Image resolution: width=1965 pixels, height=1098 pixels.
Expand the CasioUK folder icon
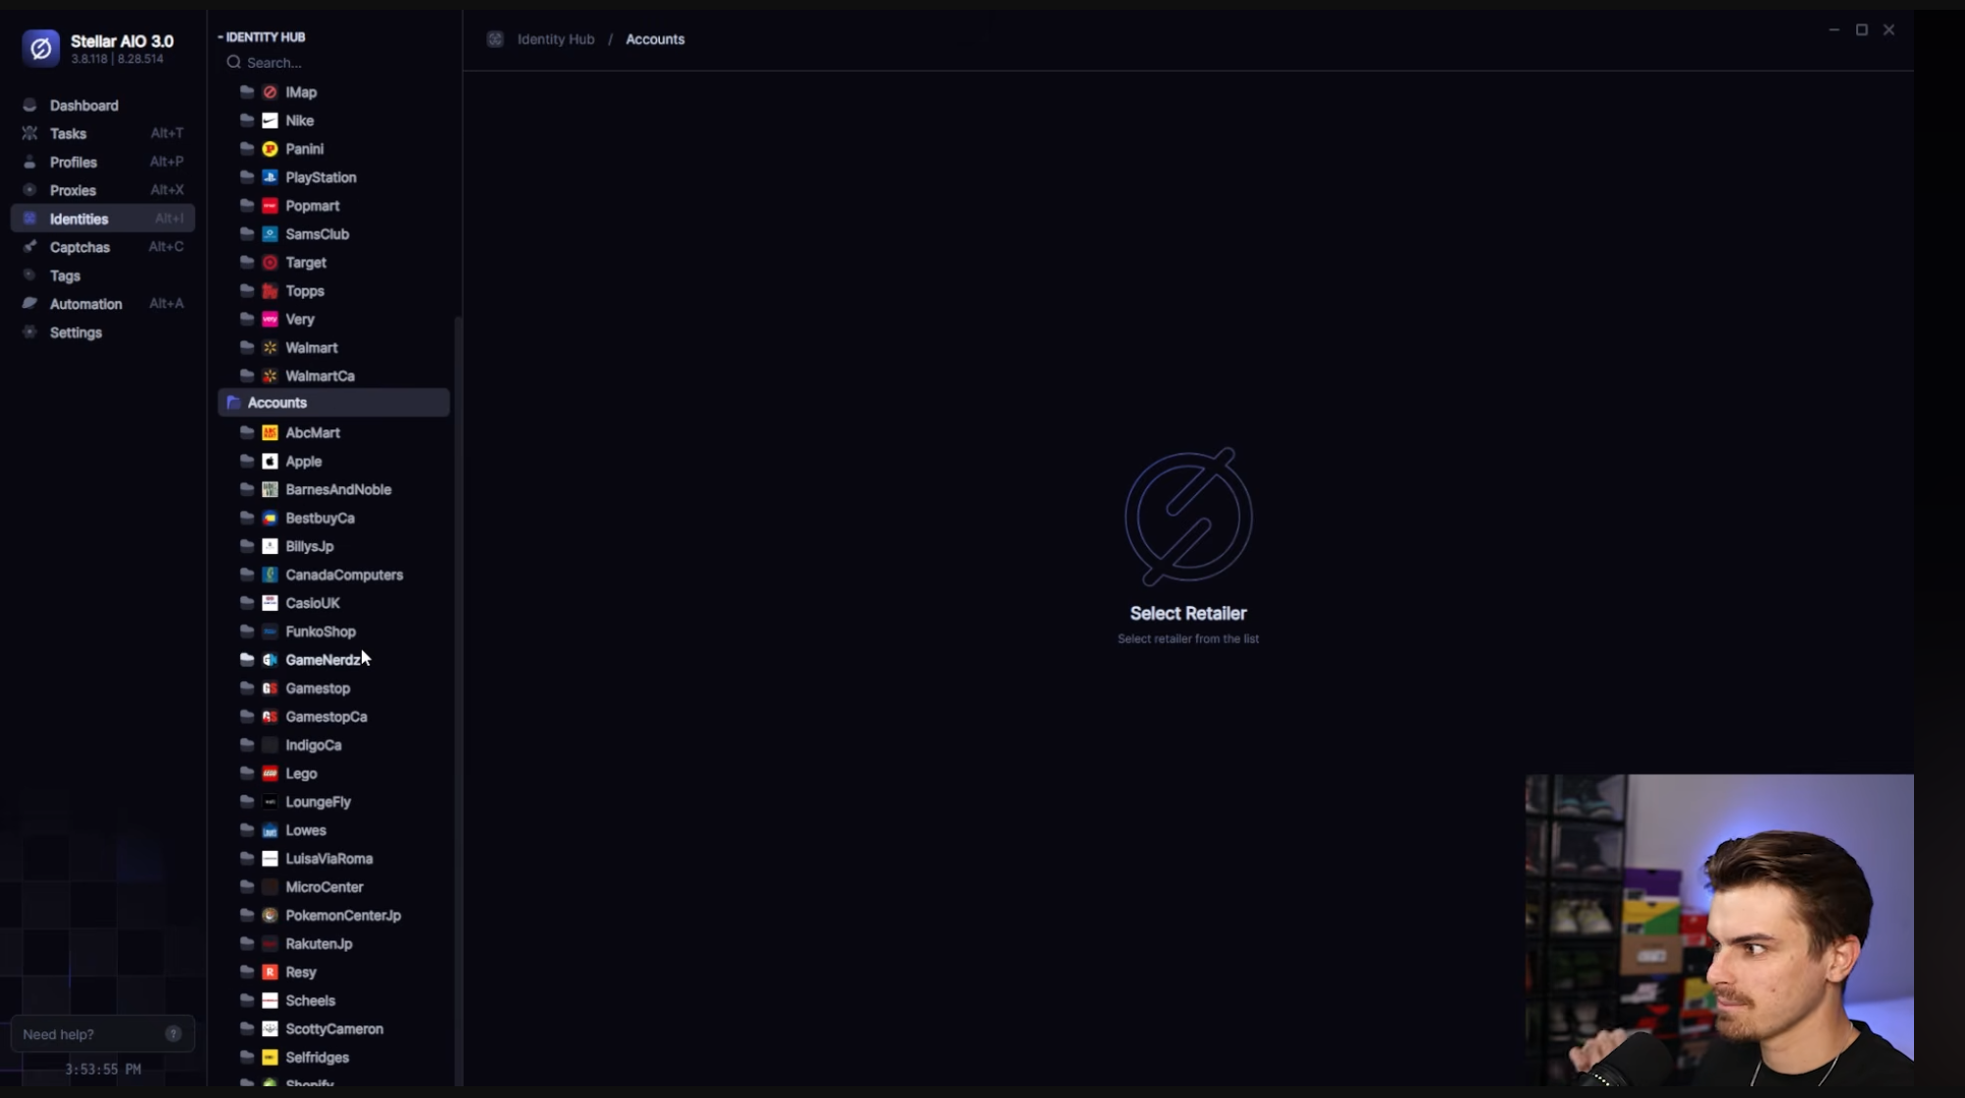(247, 603)
